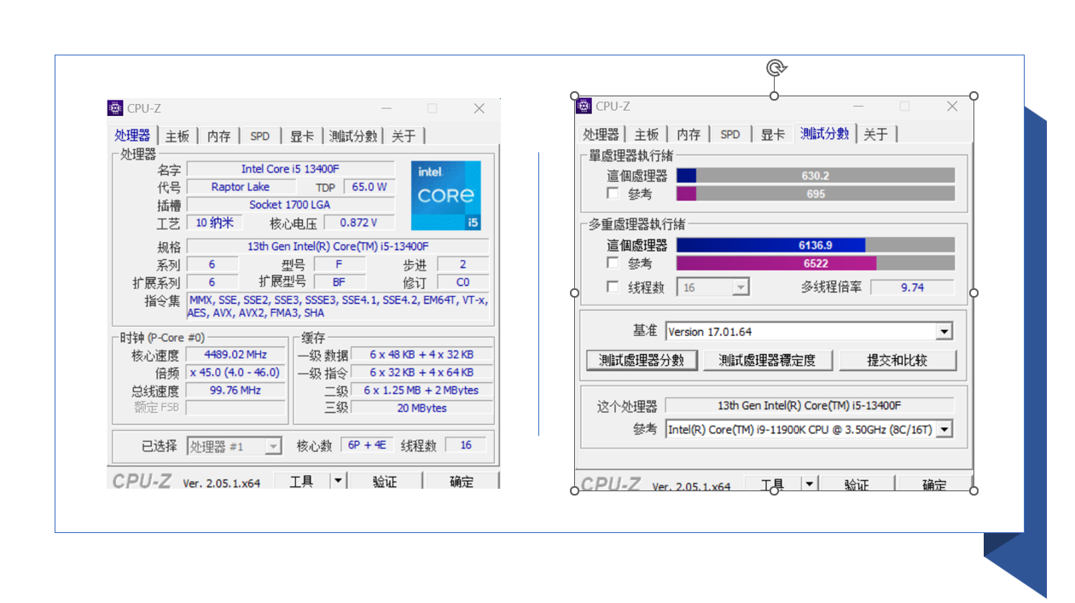The image size is (1075, 603).
Task: Select the active 測試分數 tab in the benchmark window
Action: coord(824,133)
